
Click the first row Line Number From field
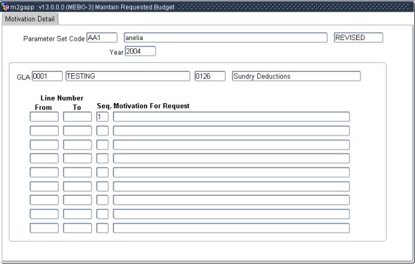pos(44,117)
